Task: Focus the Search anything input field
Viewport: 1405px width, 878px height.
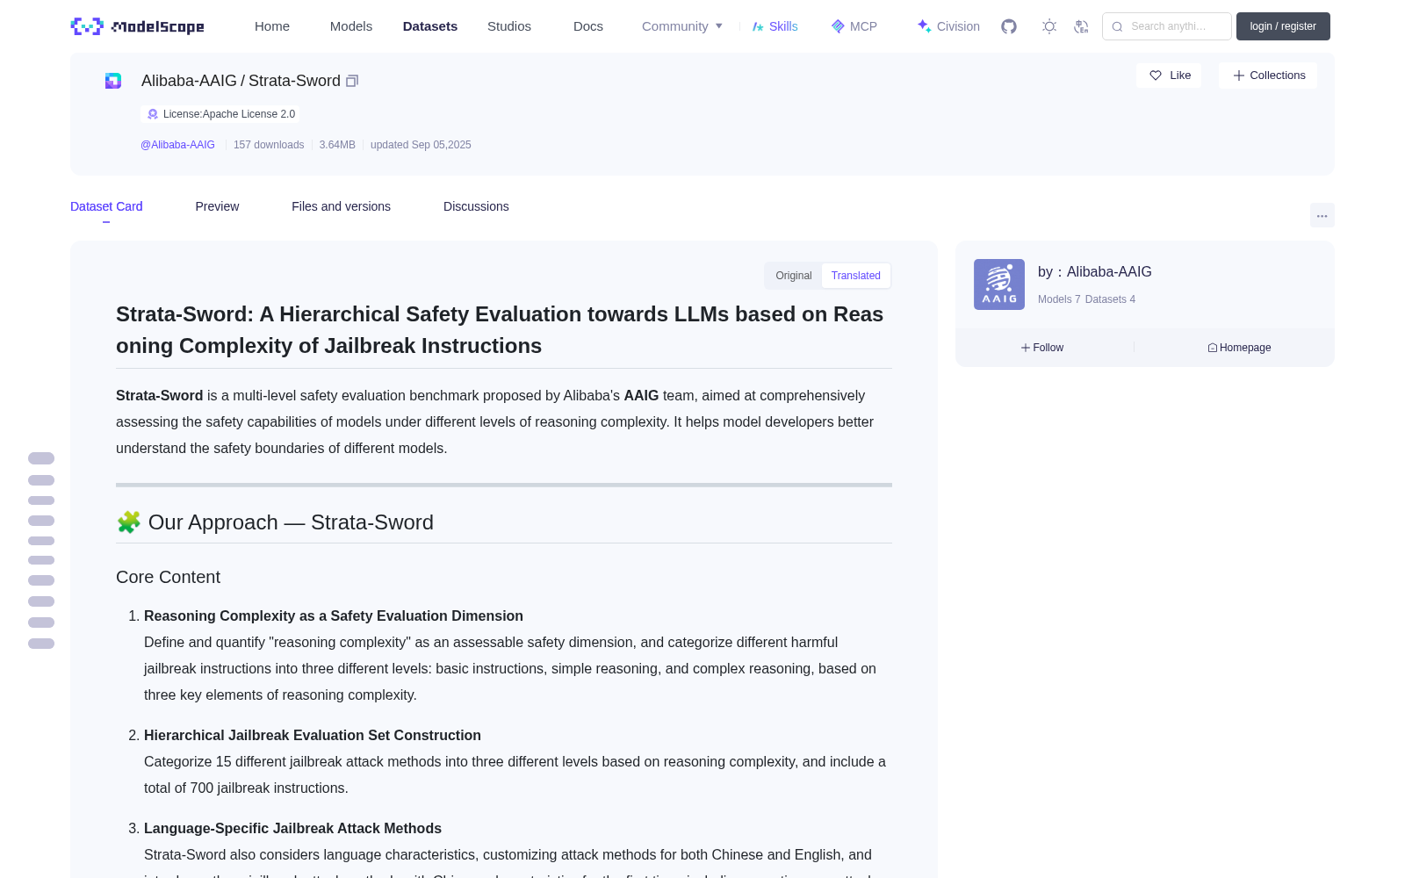Action: (x=1167, y=26)
